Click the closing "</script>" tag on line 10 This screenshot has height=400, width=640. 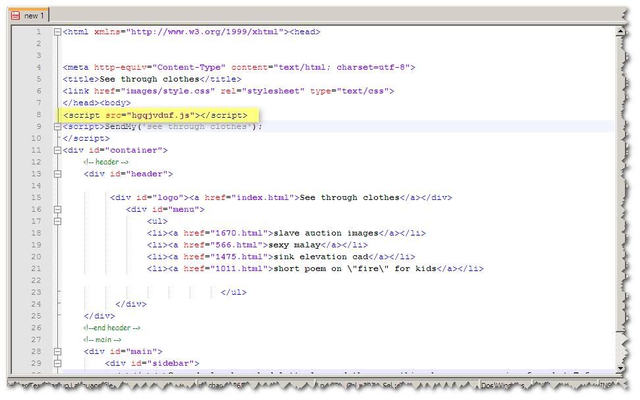click(x=86, y=138)
